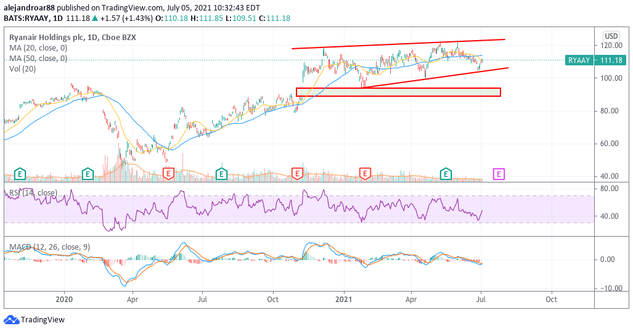Select the BATS:RYAAY symbol text
Image resolution: width=633 pixels, height=331 pixels.
(27, 18)
